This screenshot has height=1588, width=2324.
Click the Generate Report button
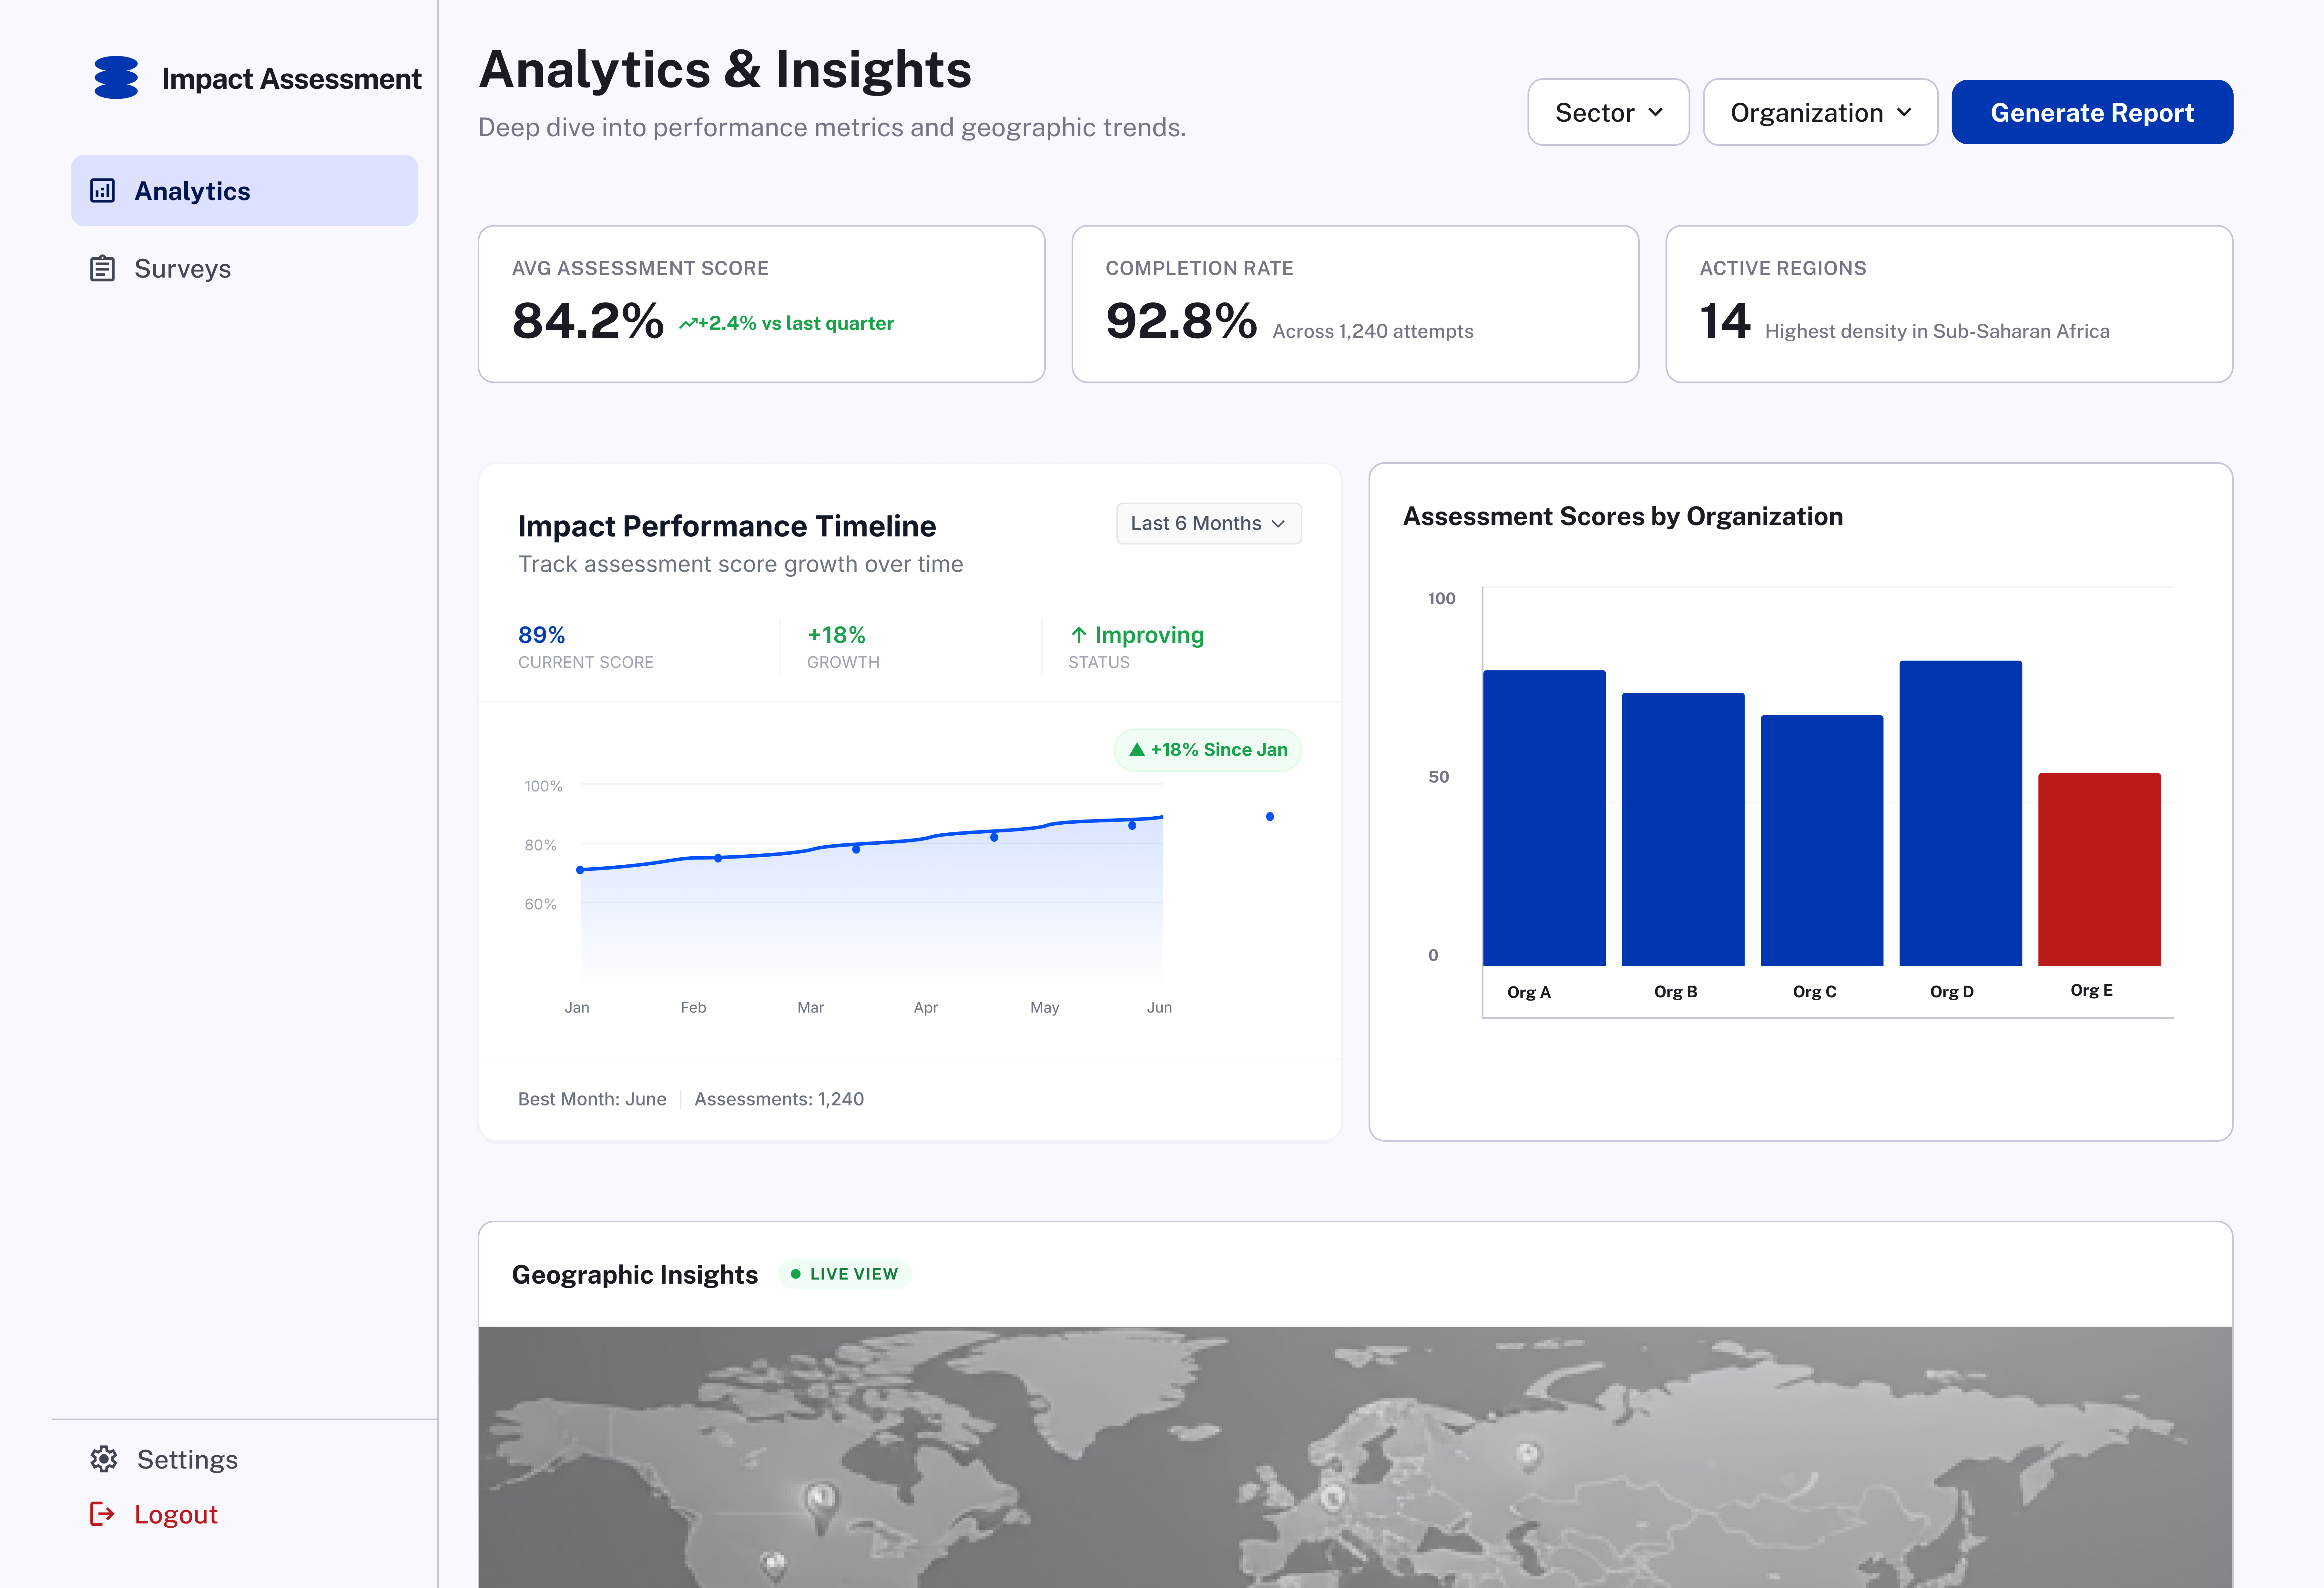2092,112
